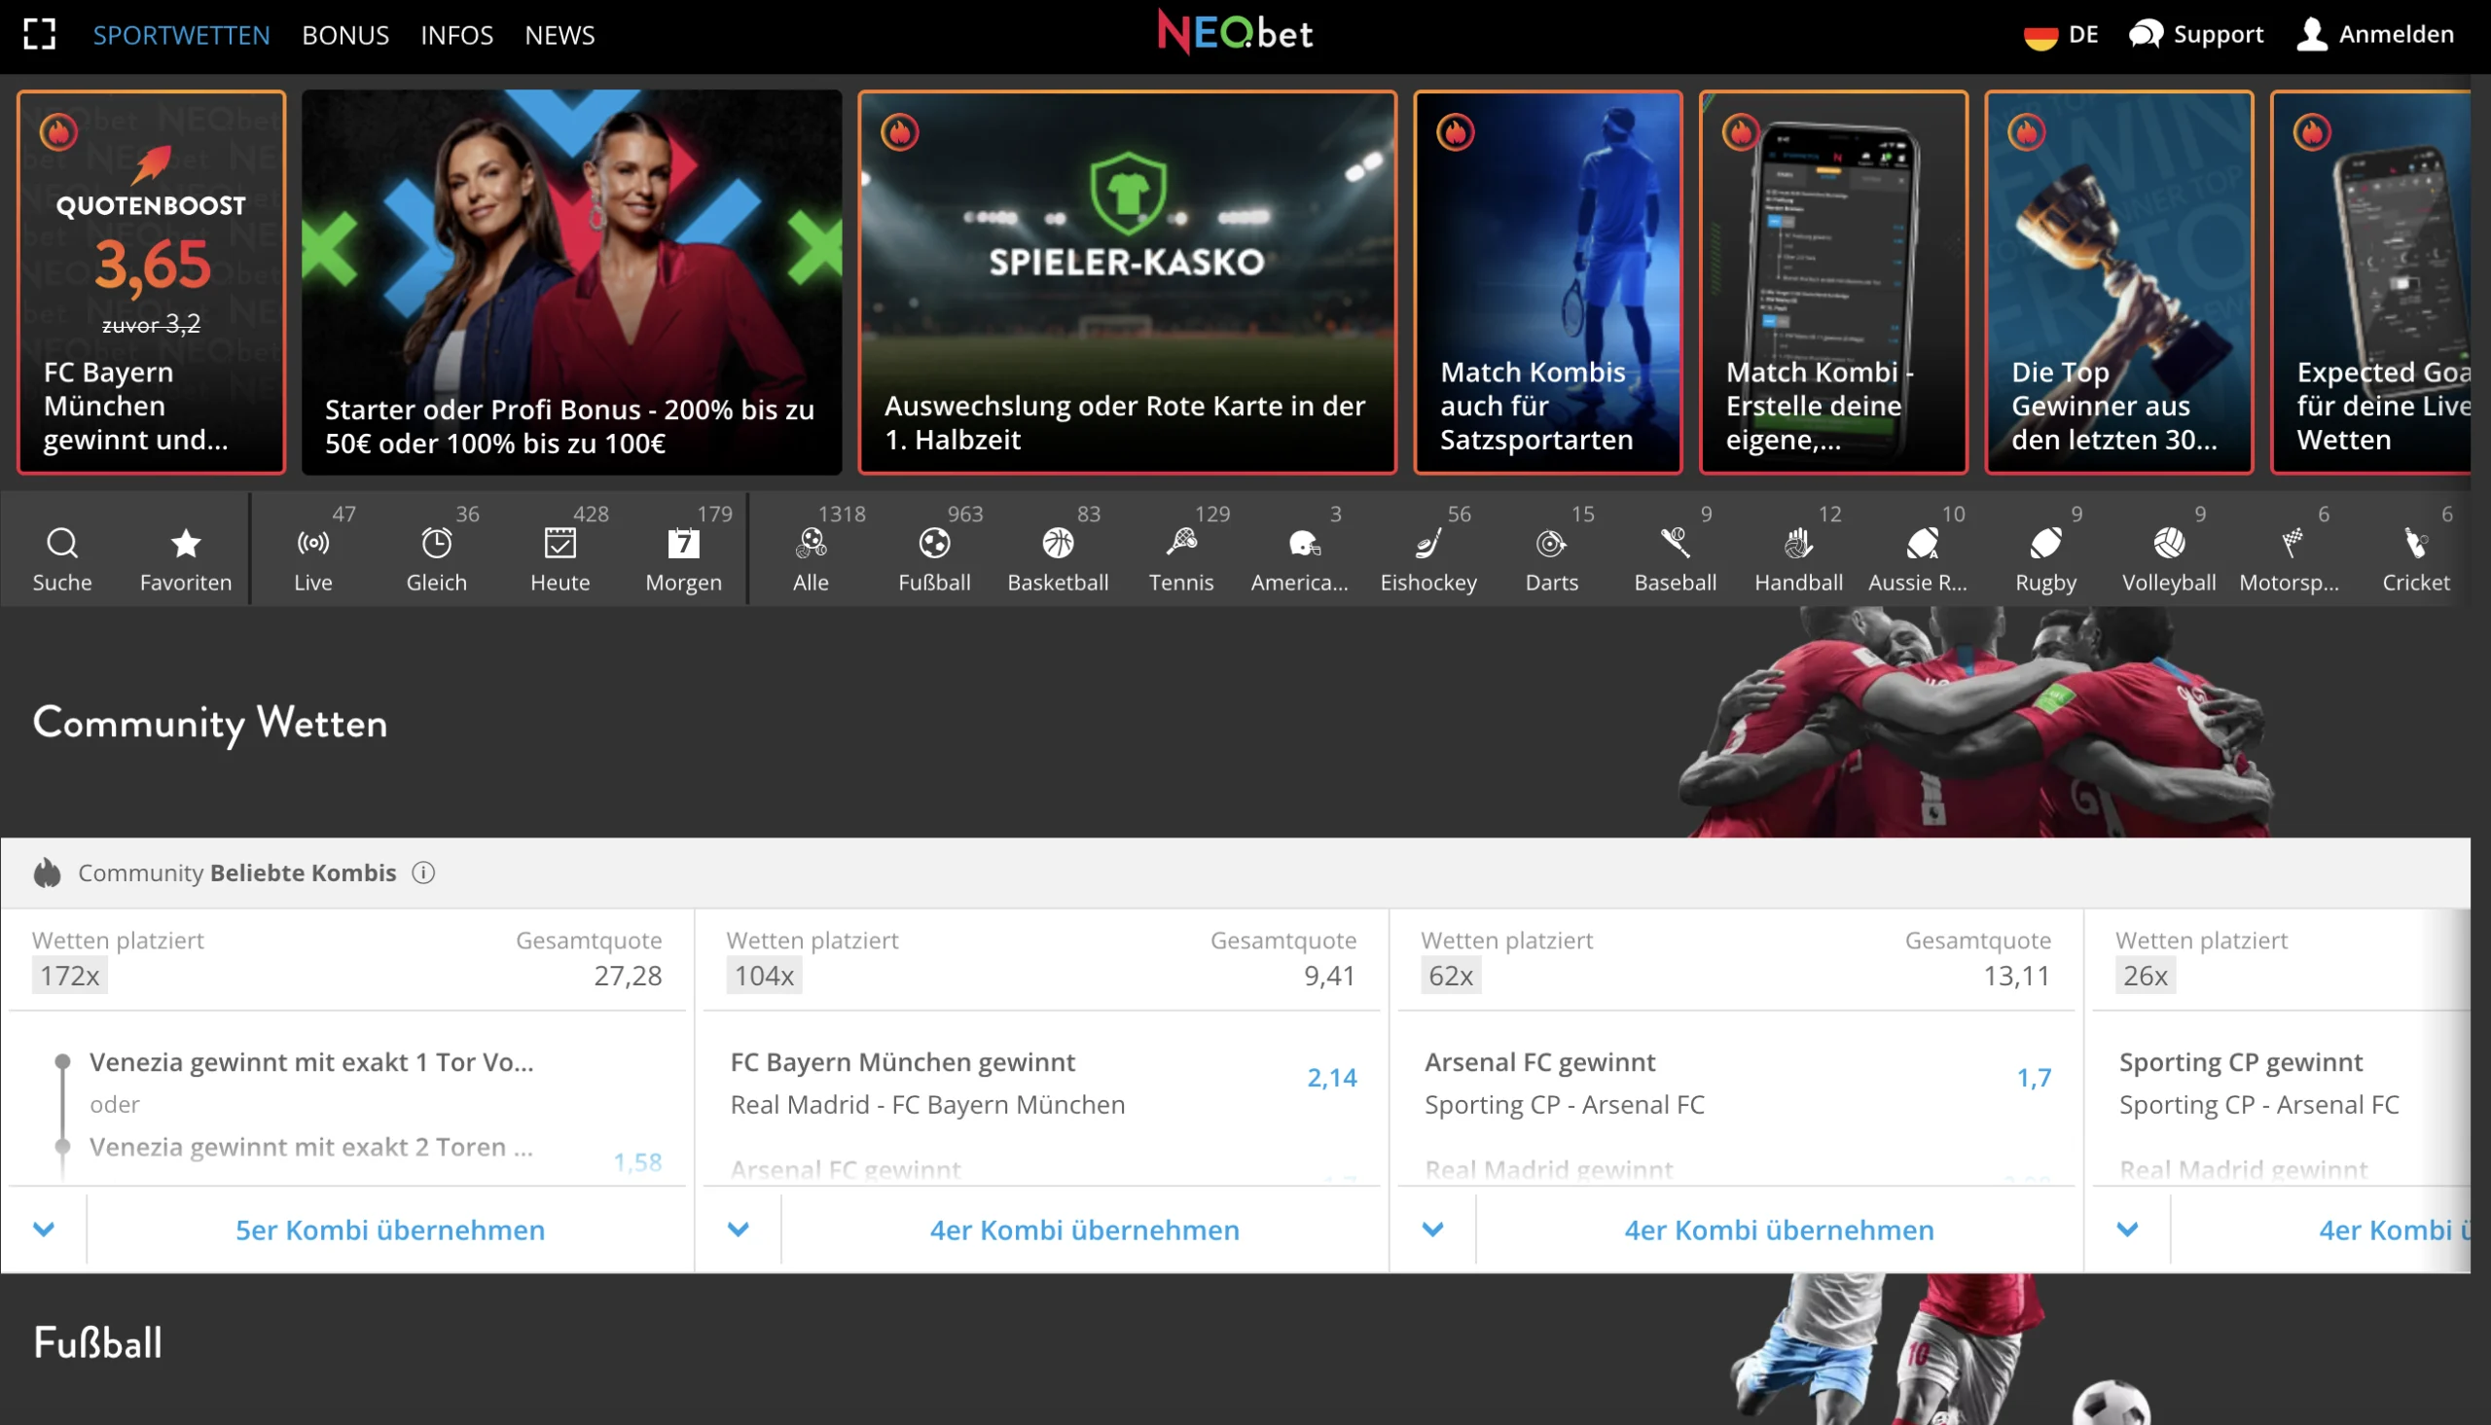Show Eishockey events via its icon
The image size is (2491, 1425).
coord(1428,543)
